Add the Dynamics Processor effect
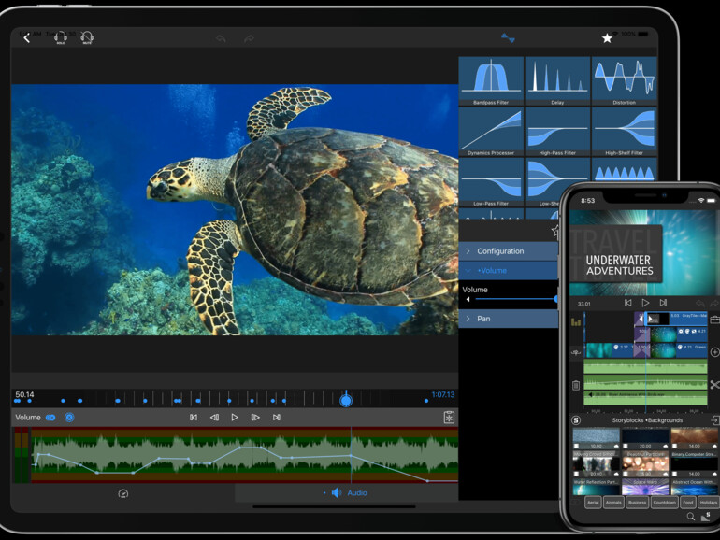 (x=490, y=132)
